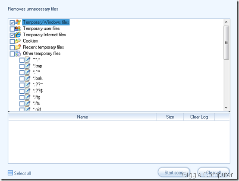
Task: Click the Temporary Windows files flag icon
Action: click(18, 22)
